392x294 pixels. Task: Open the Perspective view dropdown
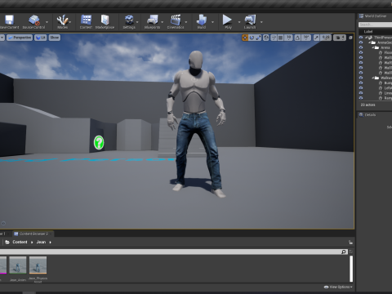20,38
